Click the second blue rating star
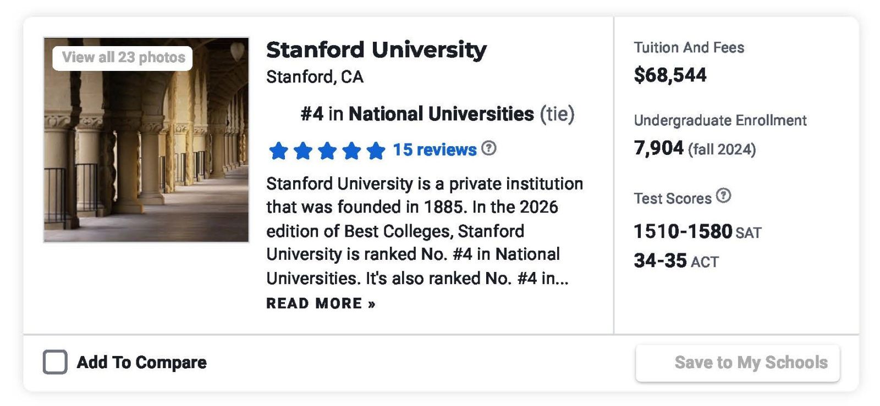 [303, 151]
